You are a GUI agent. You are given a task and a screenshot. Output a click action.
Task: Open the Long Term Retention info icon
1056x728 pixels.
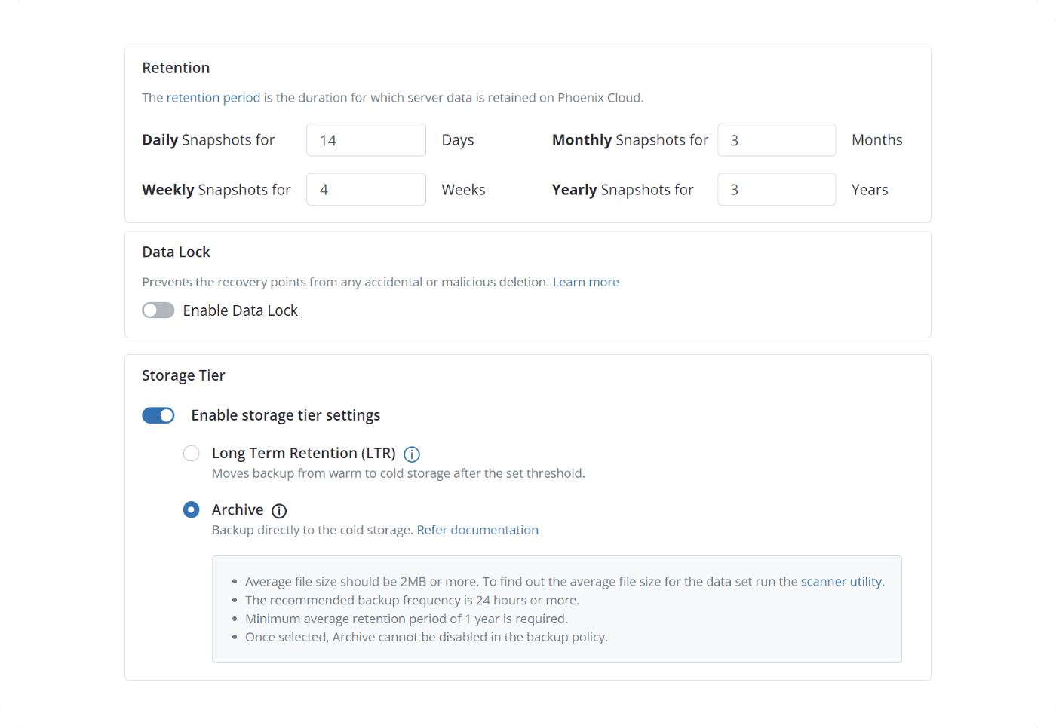(x=412, y=454)
